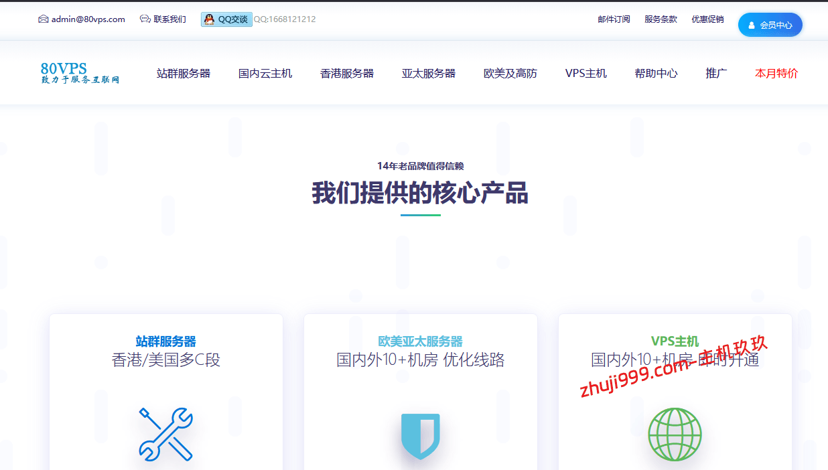
Task: Open the 本月特价 link
Action: click(x=775, y=74)
